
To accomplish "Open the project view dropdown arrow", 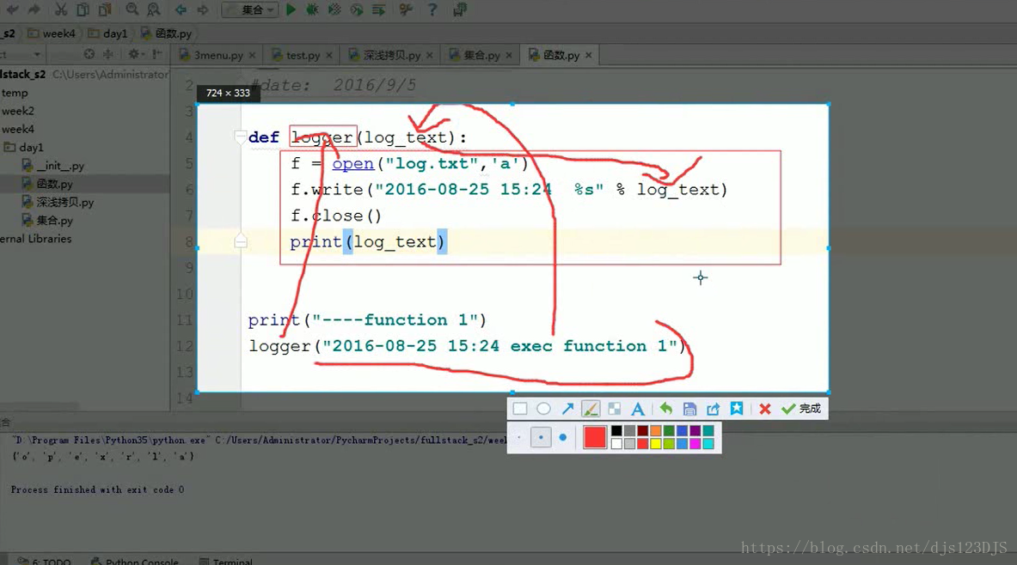I will 37,54.
